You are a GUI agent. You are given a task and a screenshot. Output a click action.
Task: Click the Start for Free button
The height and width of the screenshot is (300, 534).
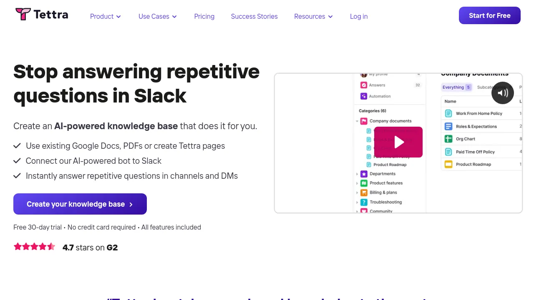(x=490, y=15)
